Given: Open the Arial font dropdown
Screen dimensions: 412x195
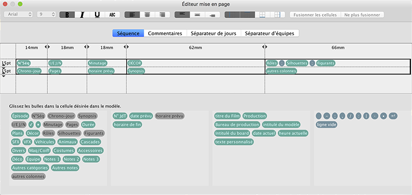Looking at the screenshot, I should click(18, 14).
